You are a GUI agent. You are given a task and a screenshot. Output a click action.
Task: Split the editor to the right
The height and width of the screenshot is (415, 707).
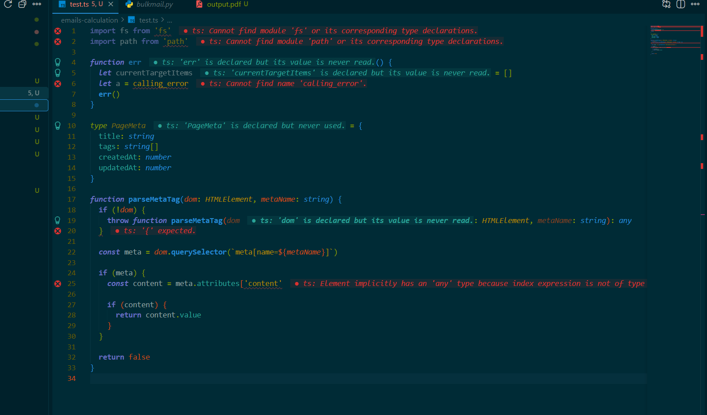click(681, 4)
